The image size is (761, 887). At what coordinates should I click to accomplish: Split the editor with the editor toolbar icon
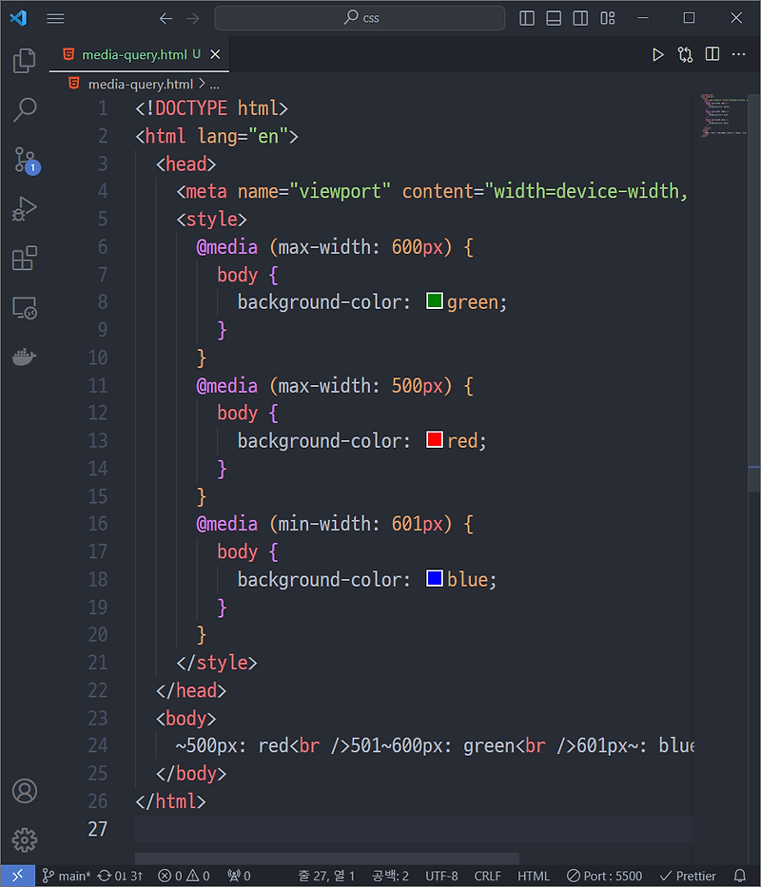712,54
